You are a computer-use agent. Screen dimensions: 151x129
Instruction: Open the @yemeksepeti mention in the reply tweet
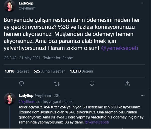click(97, 122)
